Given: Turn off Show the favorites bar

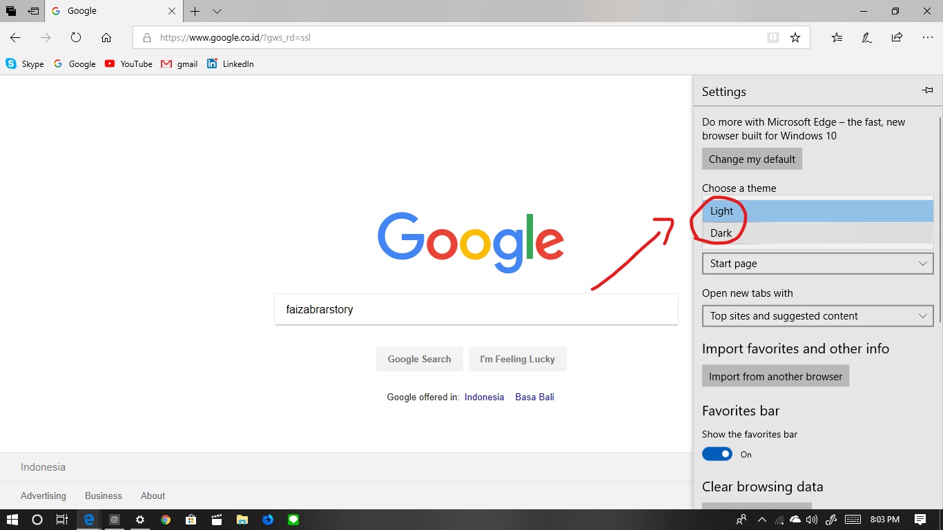Looking at the screenshot, I should (x=717, y=453).
